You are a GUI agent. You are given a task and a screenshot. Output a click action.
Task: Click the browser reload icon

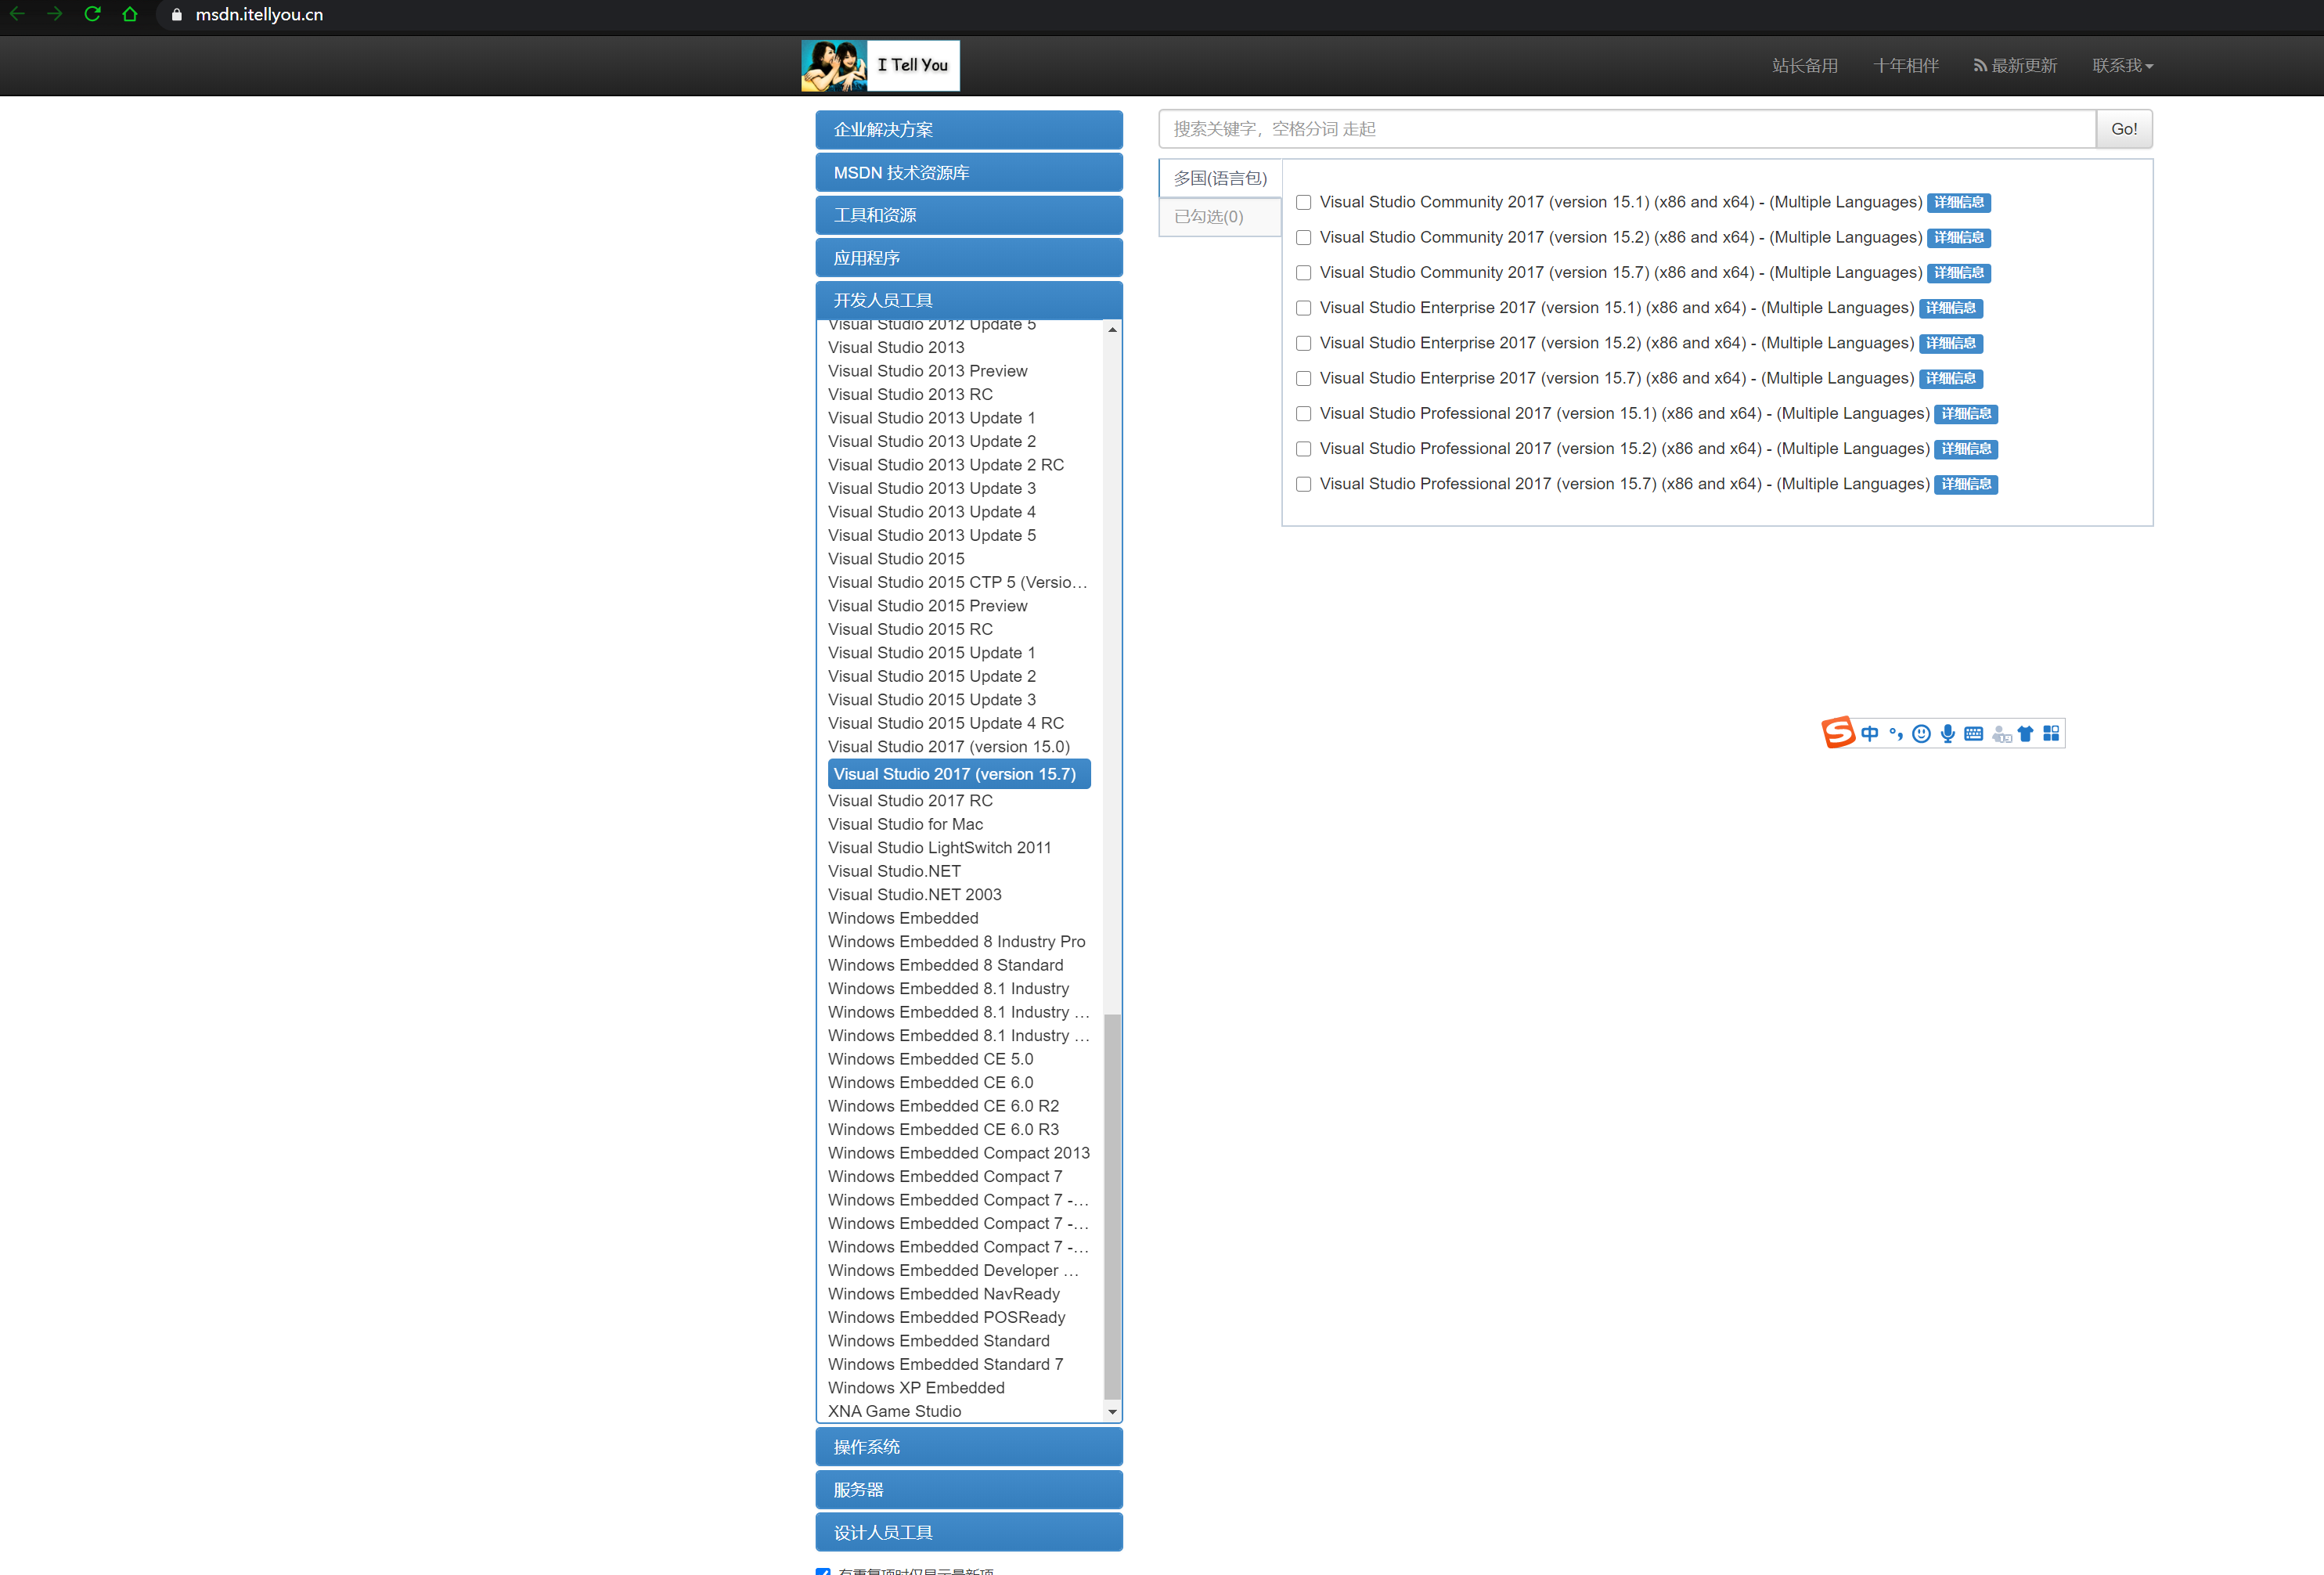pyautogui.click(x=92, y=14)
